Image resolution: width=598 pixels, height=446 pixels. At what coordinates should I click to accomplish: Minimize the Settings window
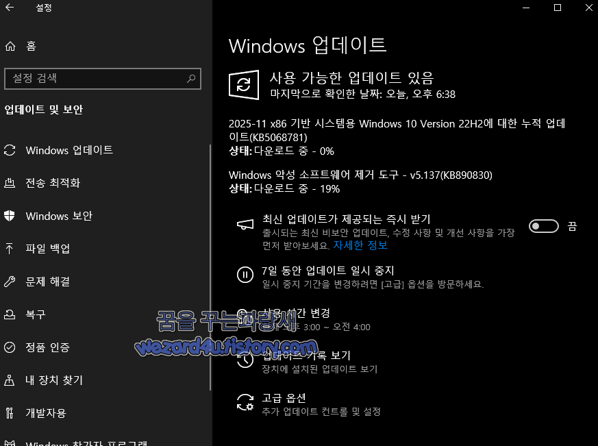[526, 8]
